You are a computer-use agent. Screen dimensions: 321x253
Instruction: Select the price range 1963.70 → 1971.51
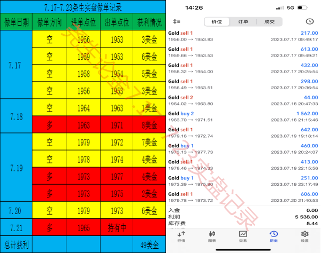190,120
